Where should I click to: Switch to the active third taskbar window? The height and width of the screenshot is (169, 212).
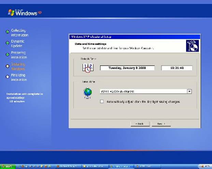(x=121, y=166)
